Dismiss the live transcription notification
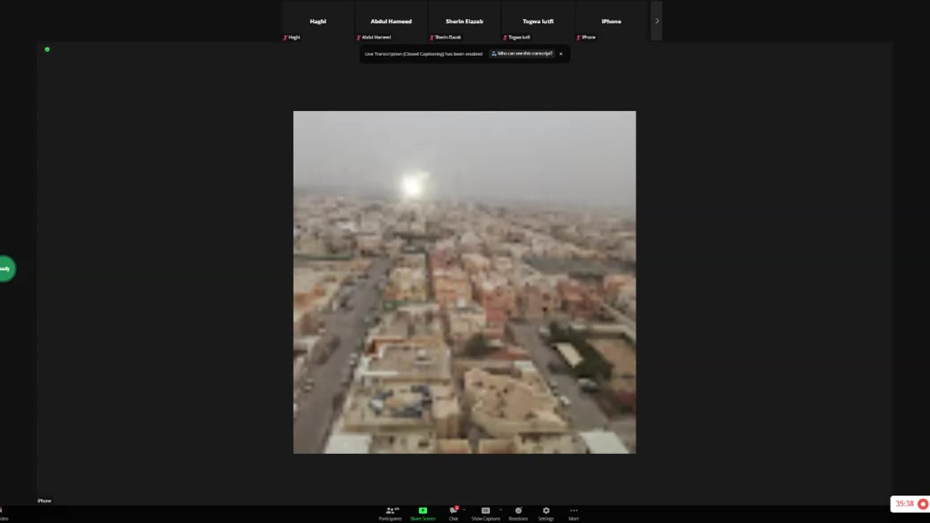 [x=561, y=54]
